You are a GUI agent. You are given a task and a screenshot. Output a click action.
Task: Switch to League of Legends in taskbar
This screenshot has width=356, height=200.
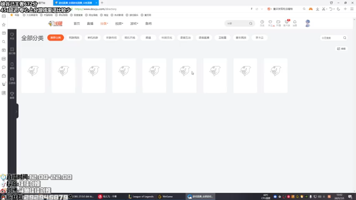pos(141,197)
